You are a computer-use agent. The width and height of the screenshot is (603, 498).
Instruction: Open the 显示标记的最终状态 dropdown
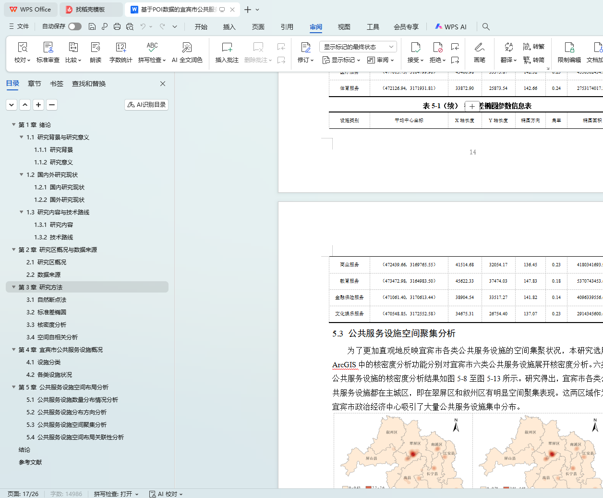point(358,47)
